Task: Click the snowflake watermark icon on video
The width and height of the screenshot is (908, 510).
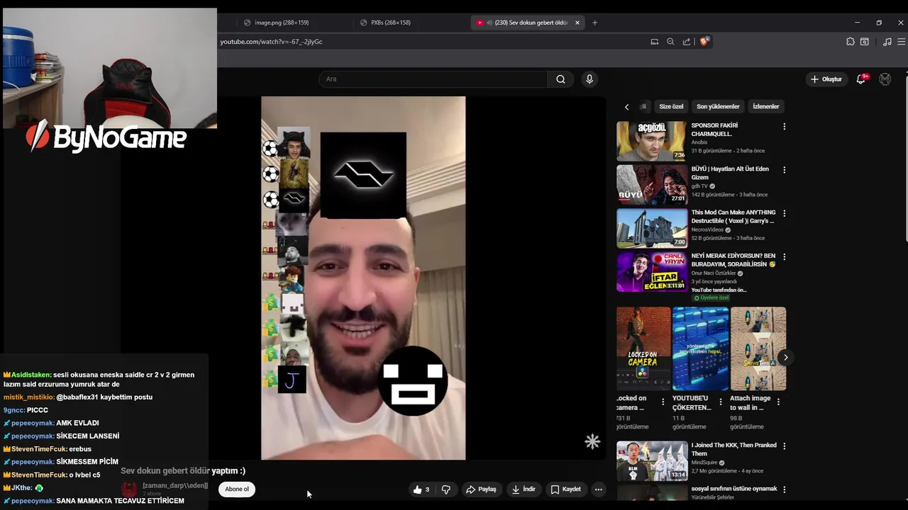Action: (x=592, y=442)
